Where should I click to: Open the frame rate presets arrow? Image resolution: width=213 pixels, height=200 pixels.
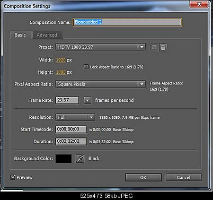87,100
